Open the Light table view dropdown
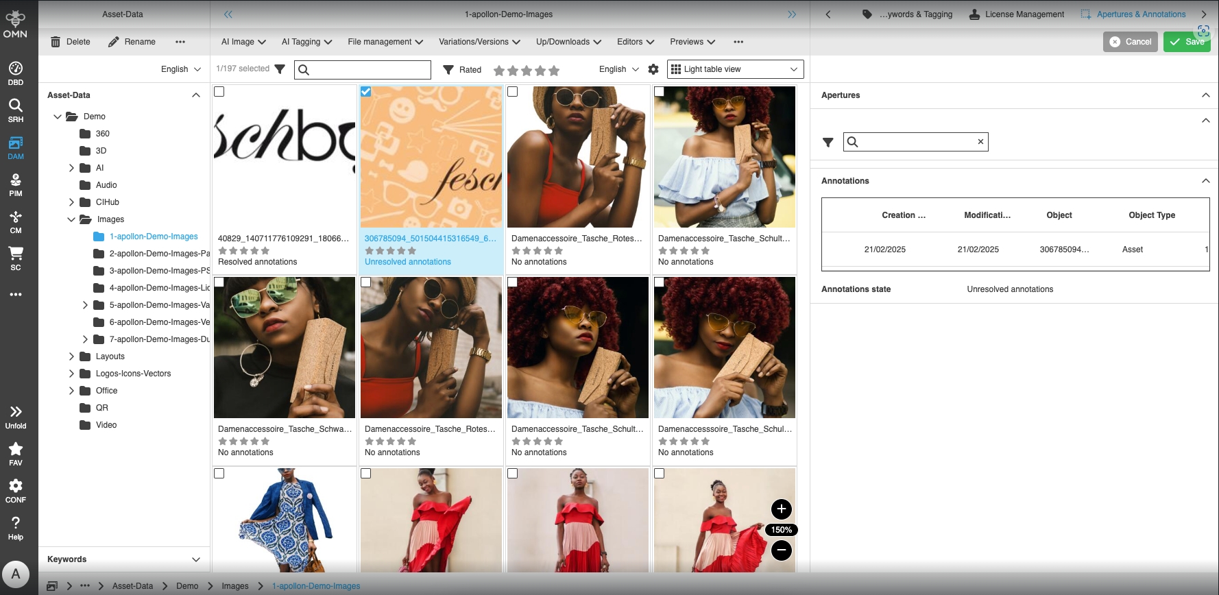Viewport: 1219px width, 595px height. (x=734, y=69)
